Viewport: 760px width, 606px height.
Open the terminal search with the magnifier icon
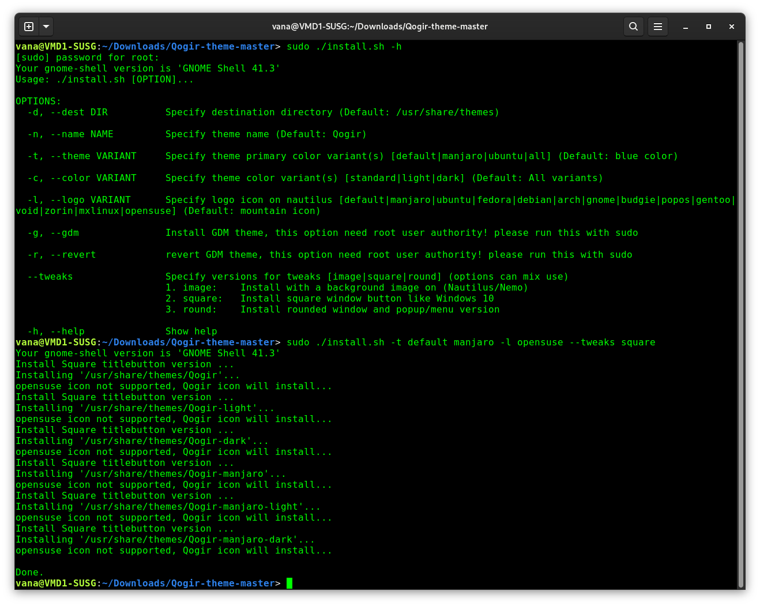click(633, 27)
